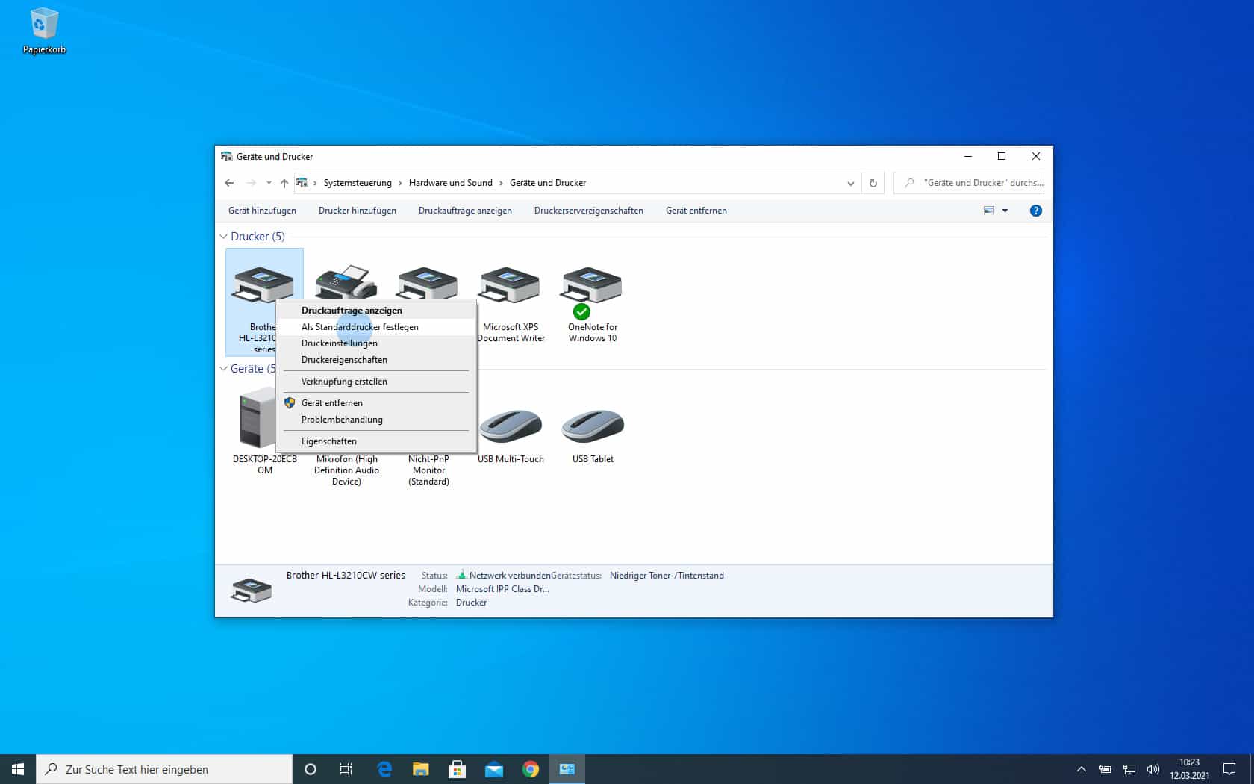Open Druckereigenschaften from context menu

pyautogui.click(x=376, y=360)
